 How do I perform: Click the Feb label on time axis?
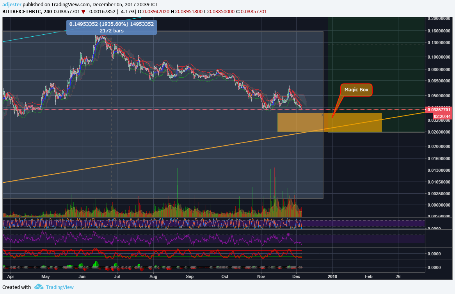tap(368, 276)
